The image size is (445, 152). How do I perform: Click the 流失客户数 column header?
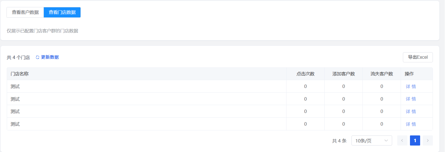point(382,74)
